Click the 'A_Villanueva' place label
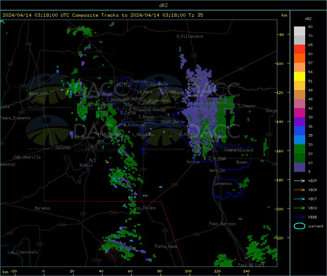The width and height of the screenshot is (327, 276). (190, 36)
